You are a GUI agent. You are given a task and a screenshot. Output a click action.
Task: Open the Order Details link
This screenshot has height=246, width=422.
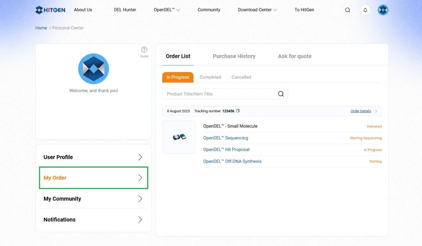click(x=360, y=111)
